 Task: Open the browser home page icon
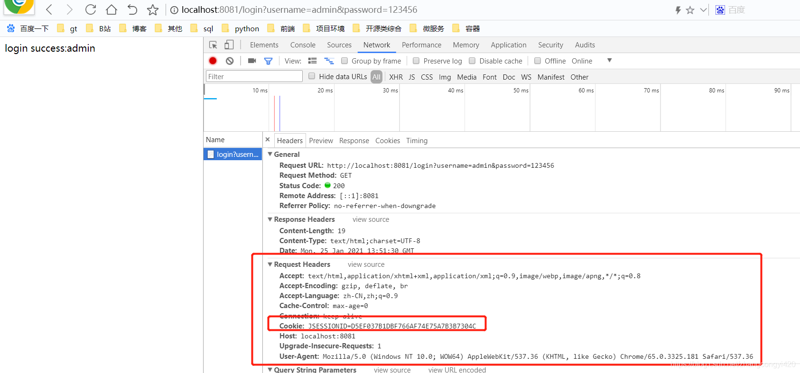coord(111,9)
